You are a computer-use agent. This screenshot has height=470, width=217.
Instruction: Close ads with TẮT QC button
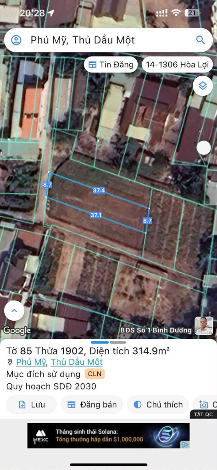coord(203,414)
